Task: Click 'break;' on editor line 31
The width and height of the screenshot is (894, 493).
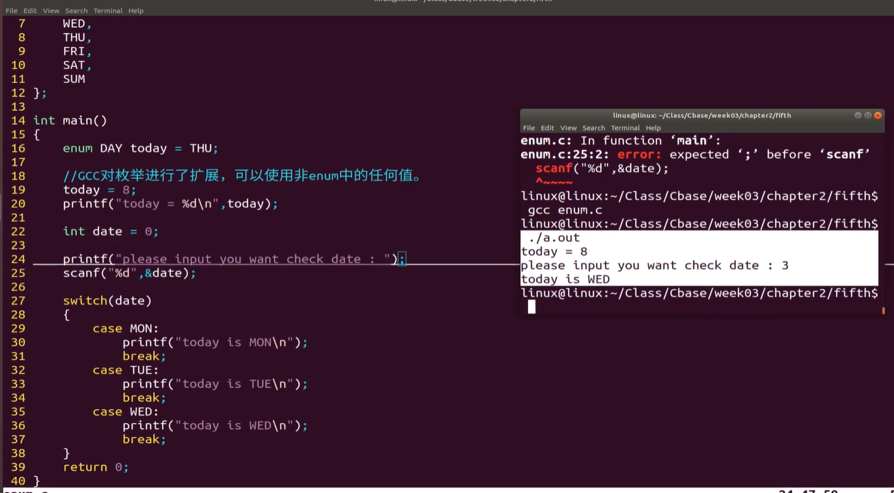Action: (144, 356)
